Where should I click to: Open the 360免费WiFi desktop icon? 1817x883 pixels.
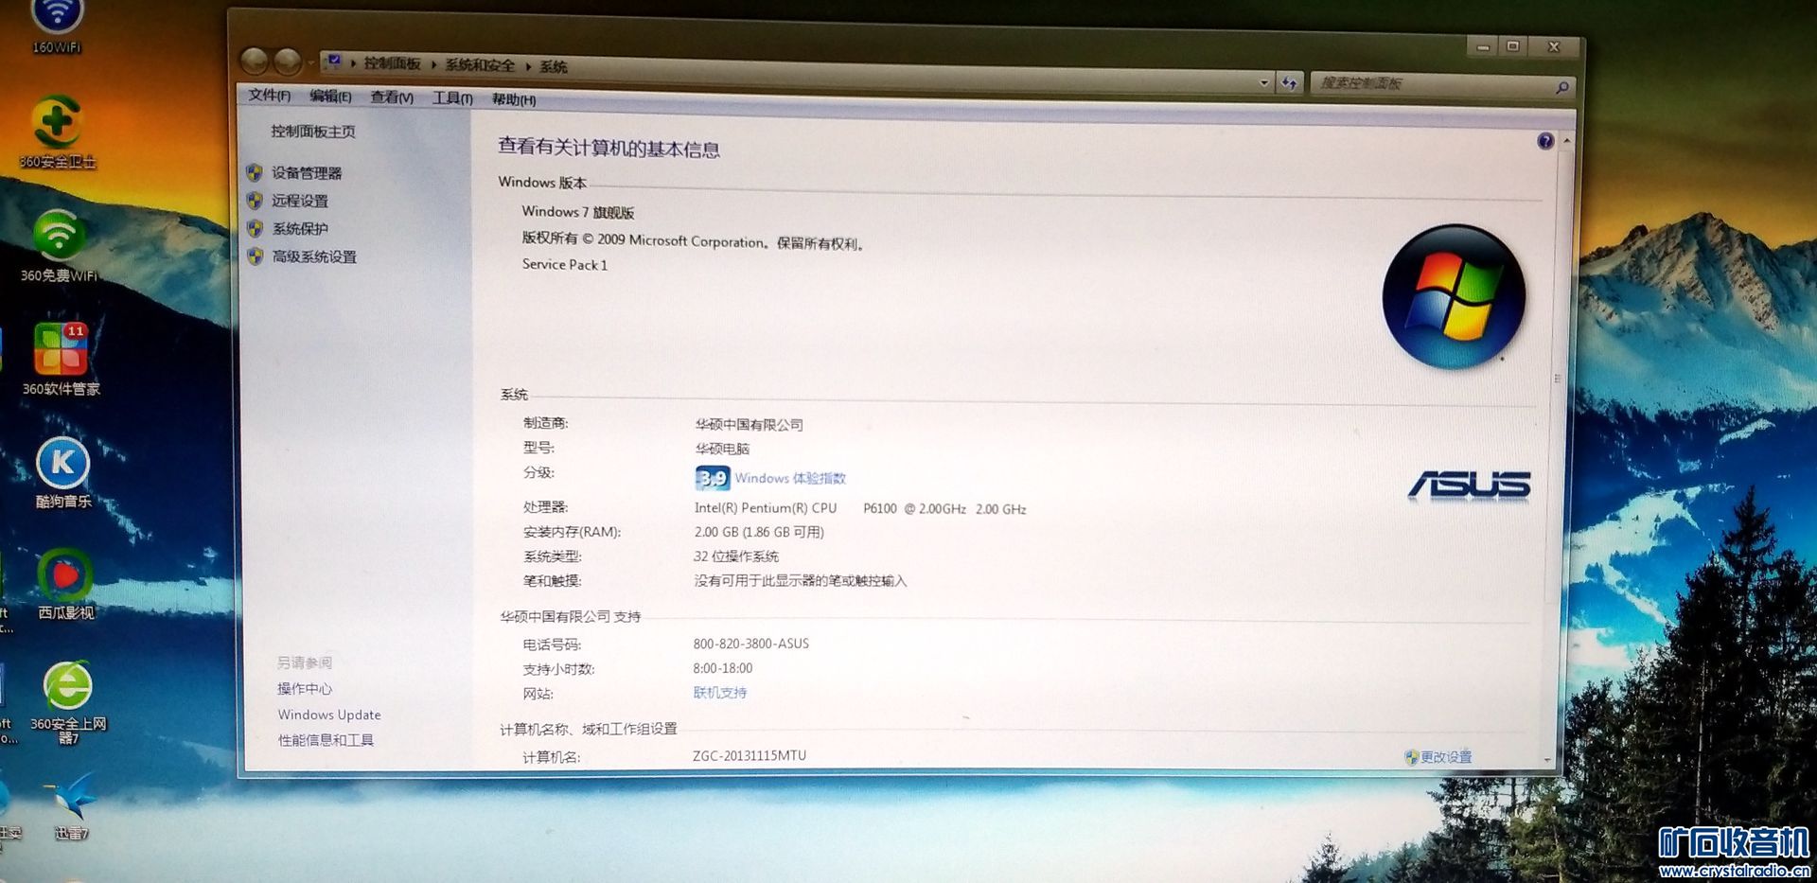pyautogui.click(x=59, y=237)
